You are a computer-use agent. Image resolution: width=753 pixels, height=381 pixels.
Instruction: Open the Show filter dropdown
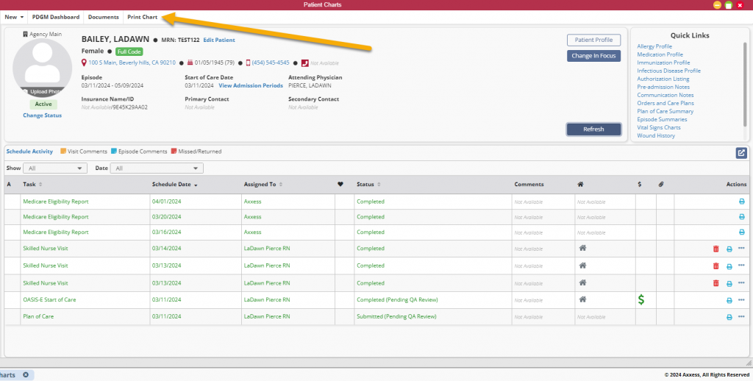(x=56, y=168)
